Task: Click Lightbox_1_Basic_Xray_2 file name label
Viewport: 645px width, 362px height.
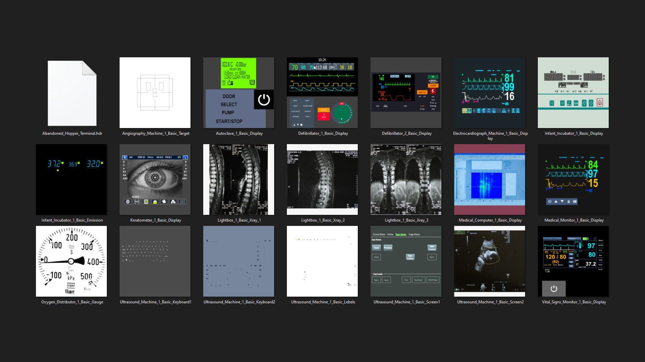Action: pos(323,220)
